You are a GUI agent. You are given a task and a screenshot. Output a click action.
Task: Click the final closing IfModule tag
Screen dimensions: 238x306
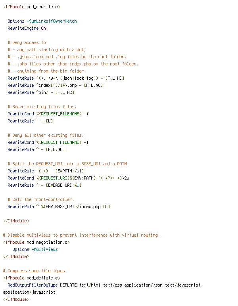tap(16, 299)
